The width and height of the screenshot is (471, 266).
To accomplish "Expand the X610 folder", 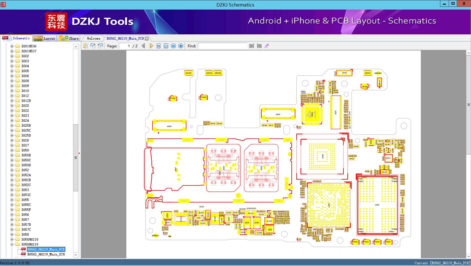I will [12, 91].
